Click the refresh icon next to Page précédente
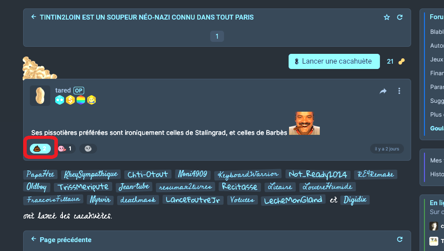 click(x=399, y=239)
